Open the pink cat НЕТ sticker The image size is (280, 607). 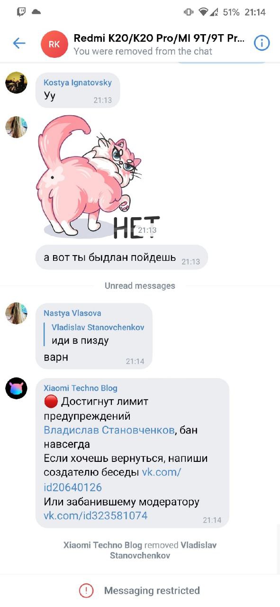[x=99, y=176]
